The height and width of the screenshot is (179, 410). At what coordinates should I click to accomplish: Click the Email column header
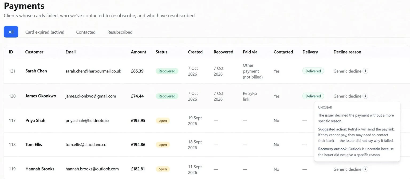coord(70,52)
